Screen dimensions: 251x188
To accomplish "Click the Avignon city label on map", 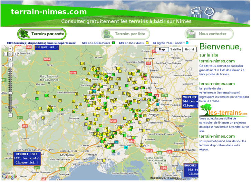I will 154,115.
